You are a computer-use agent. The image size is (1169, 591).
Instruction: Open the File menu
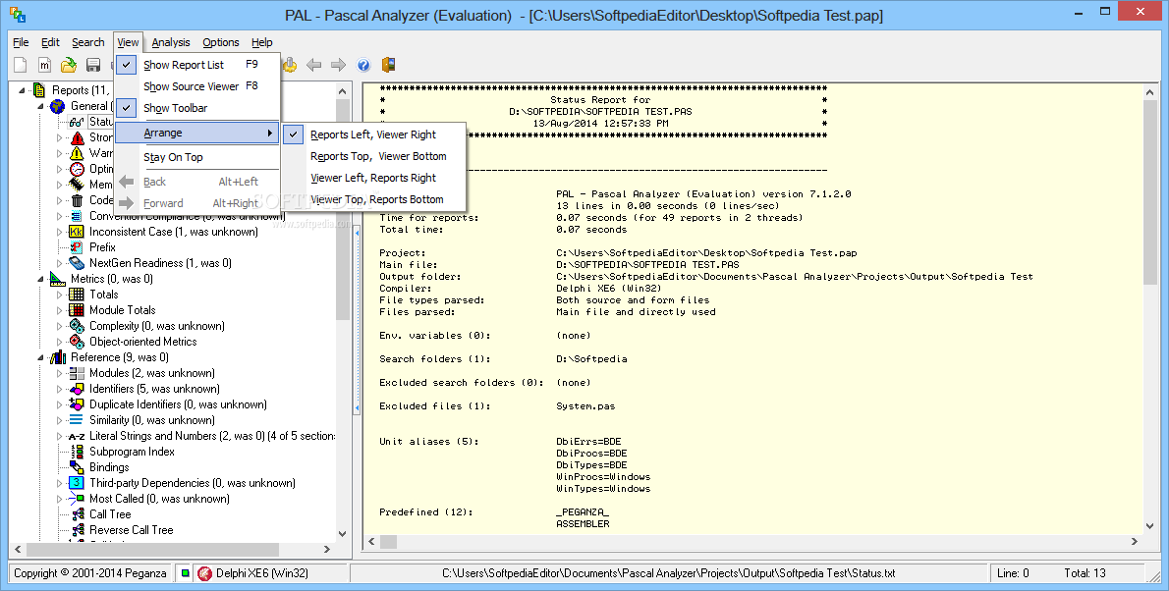tap(21, 42)
